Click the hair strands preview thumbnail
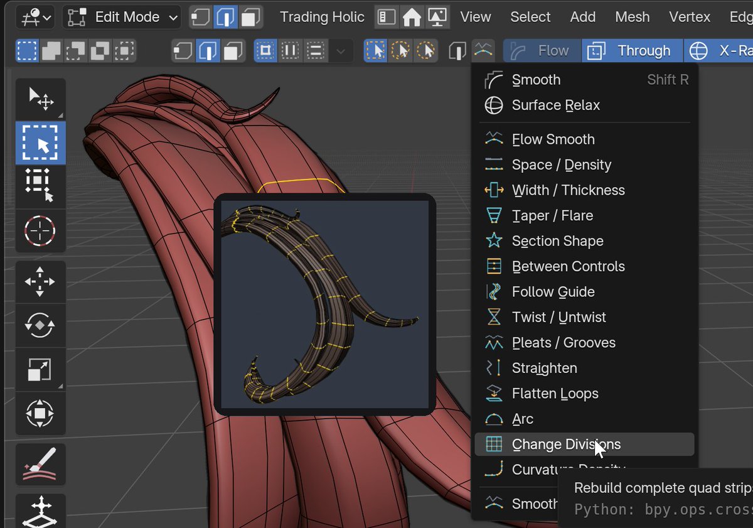The height and width of the screenshot is (528, 753). pos(325,304)
